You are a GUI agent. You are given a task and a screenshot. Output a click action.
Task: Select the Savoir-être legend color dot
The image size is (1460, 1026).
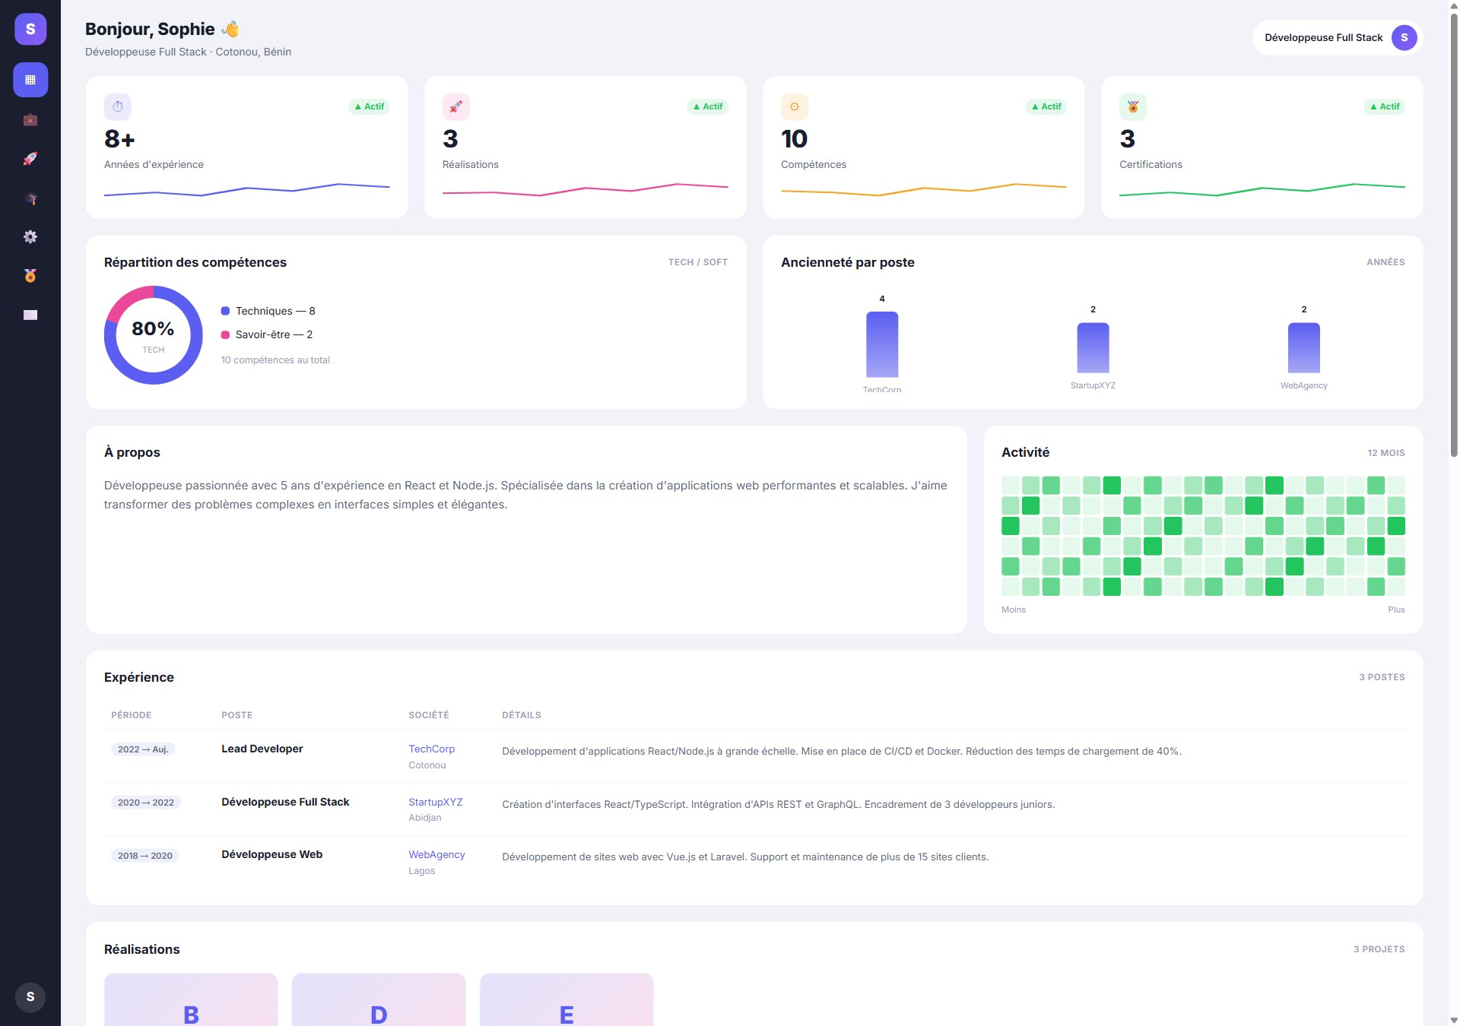click(x=225, y=334)
